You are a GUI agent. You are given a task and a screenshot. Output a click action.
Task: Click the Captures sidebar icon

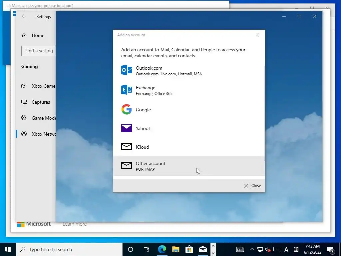[24, 102]
